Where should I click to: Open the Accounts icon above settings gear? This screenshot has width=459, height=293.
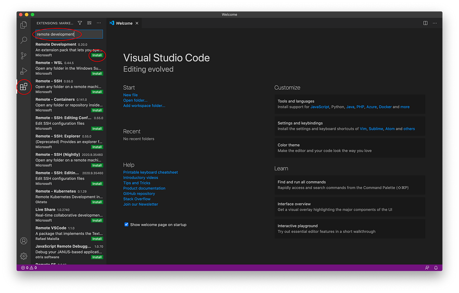click(23, 241)
